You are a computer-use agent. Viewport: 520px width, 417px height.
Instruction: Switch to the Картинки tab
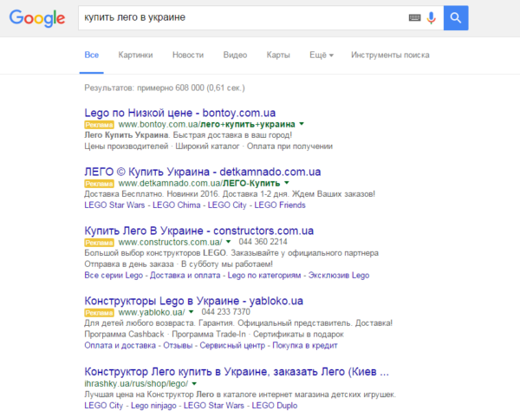click(x=135, y=55)
